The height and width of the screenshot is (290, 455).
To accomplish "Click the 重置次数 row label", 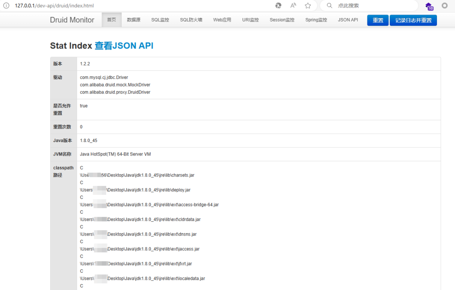I will (62, 127).
